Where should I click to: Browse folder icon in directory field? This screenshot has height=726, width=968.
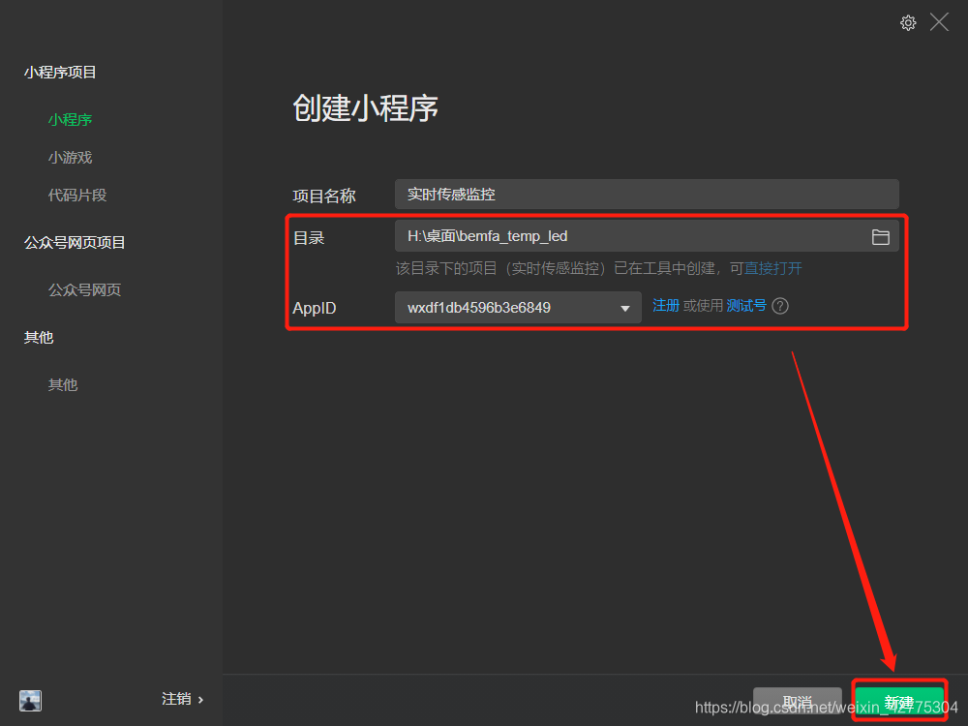[x=880, y=236]
